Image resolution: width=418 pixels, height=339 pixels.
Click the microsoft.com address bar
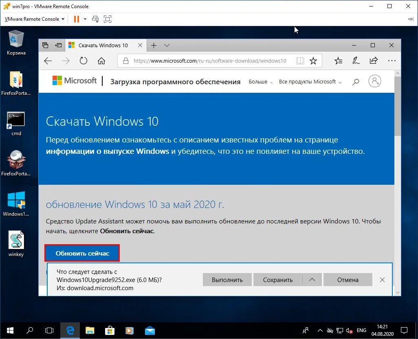click(x=209, y=61)
